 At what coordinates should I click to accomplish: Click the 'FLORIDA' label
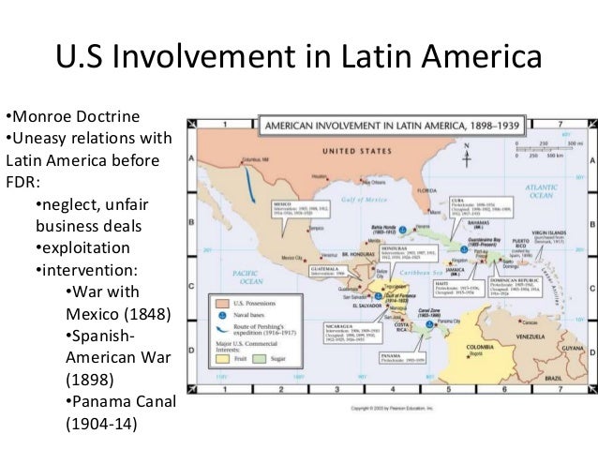coord(426,190)
